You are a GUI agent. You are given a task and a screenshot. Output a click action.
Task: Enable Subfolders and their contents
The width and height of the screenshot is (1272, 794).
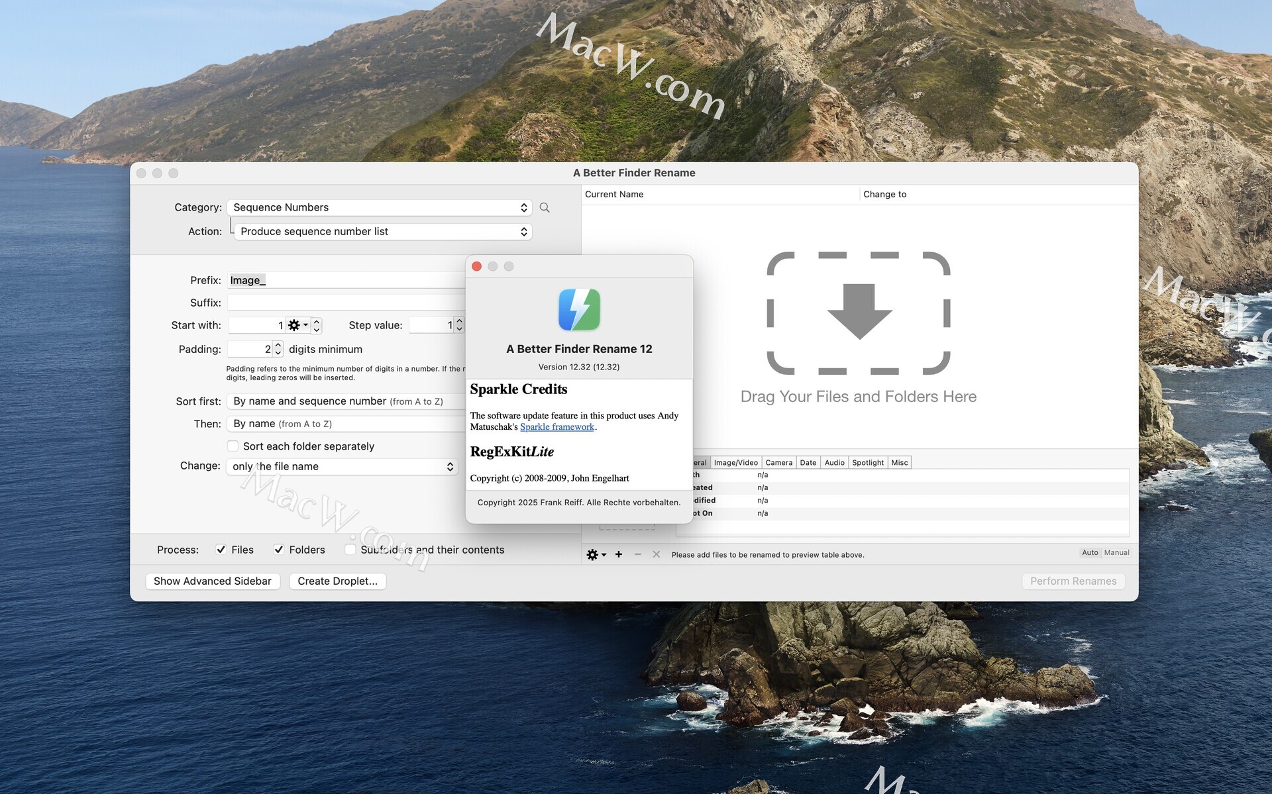350,550
